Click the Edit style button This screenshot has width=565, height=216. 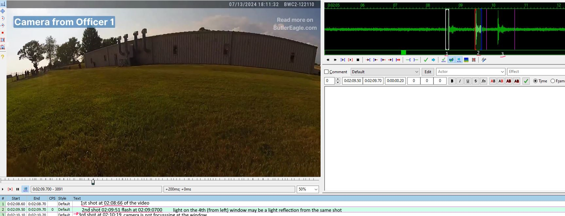tap(428, 72)
